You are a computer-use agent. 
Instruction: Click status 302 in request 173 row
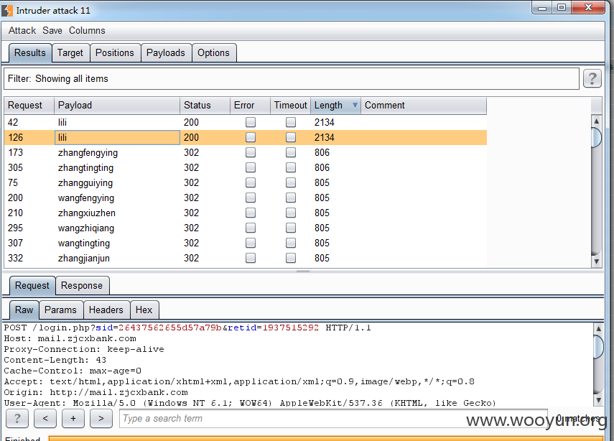click(192, 152)
